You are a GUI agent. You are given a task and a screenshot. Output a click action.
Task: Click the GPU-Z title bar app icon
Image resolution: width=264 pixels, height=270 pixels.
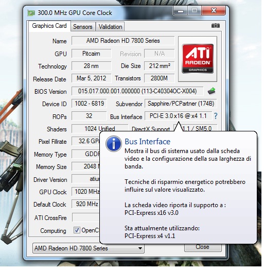tap(31, 13)
